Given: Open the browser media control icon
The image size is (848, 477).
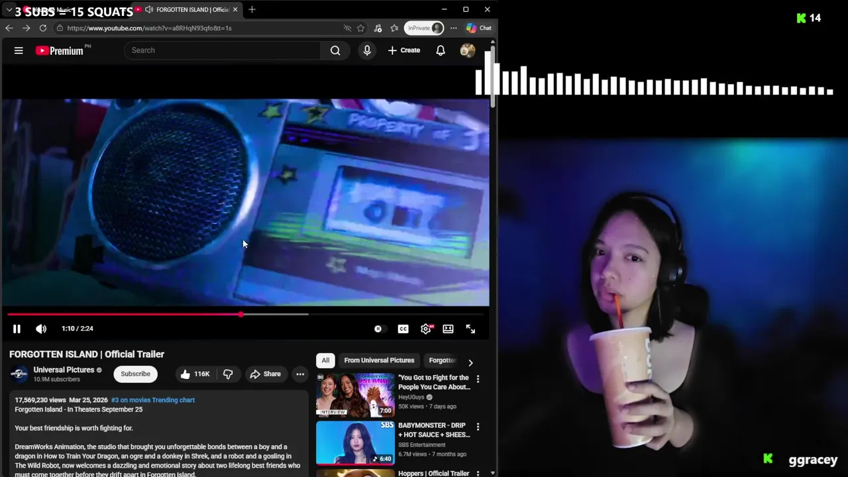Looking at the screenshot, I should pos(378,28).
